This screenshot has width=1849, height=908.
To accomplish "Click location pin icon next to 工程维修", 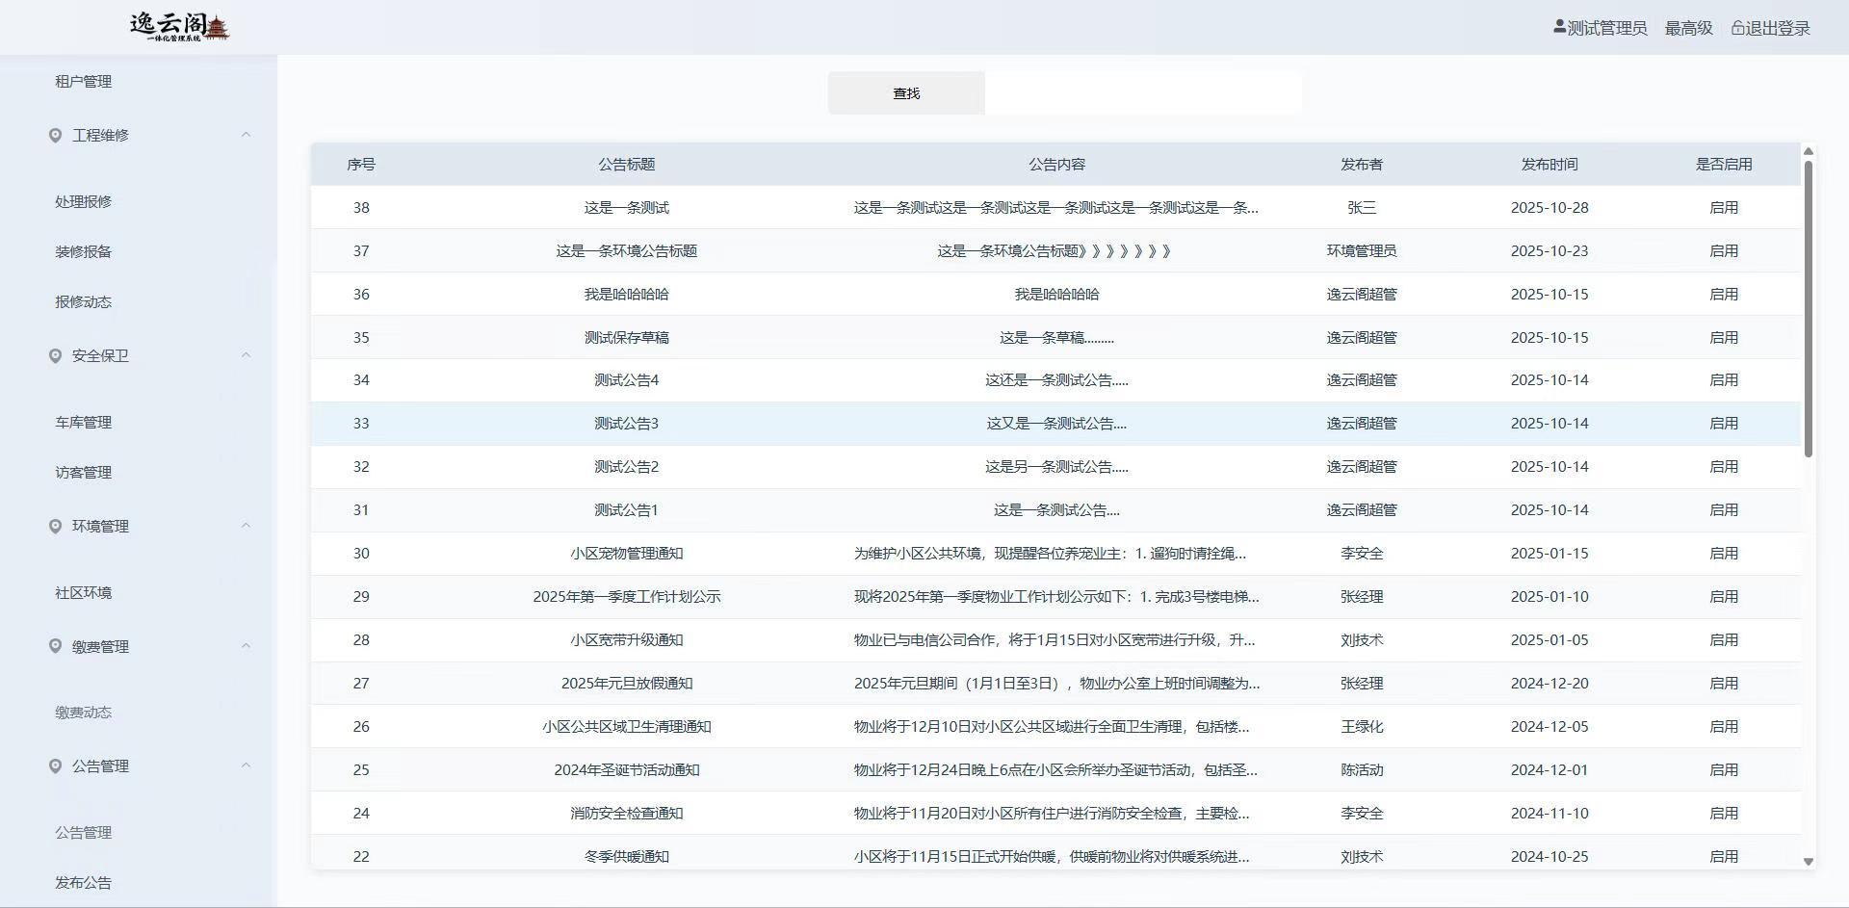I will 55,135.
